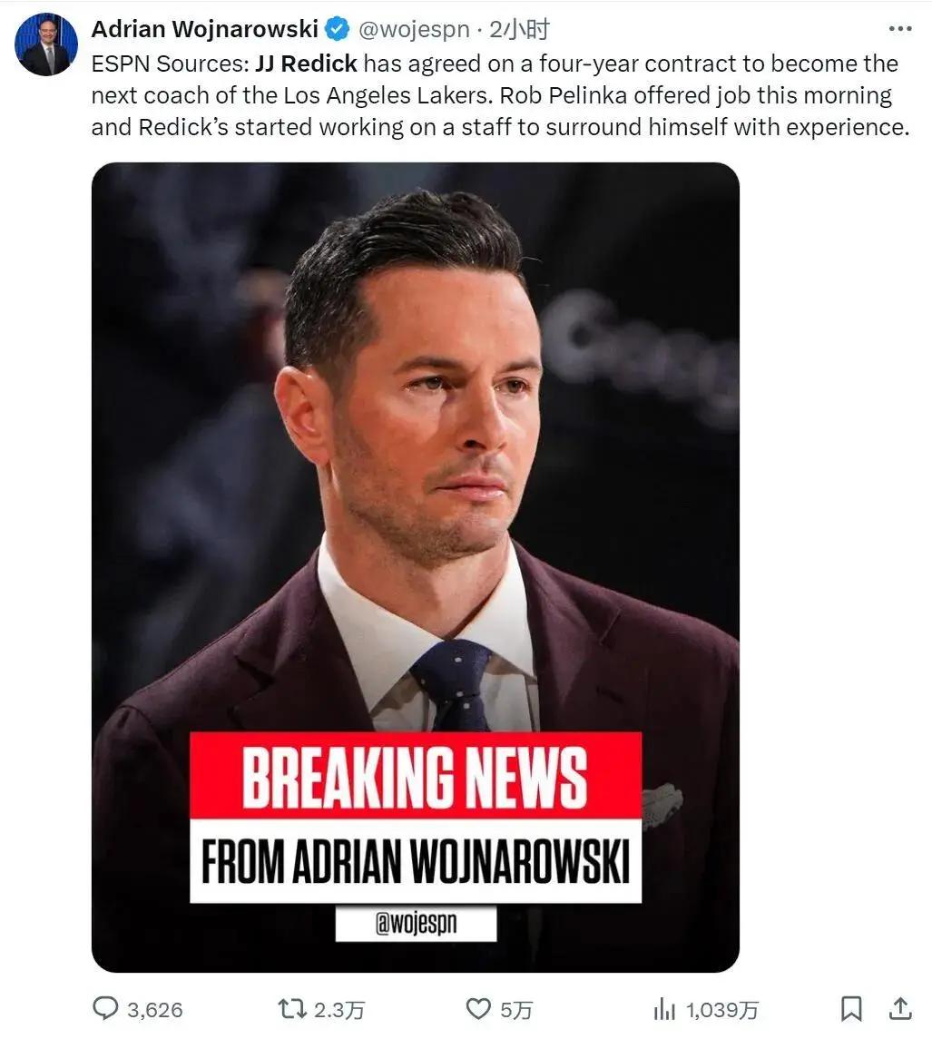Click the bold JJ Redick text in tweet
This screenshot has width=932, height=1039.
pyautogui.click(x=306, y=64)
